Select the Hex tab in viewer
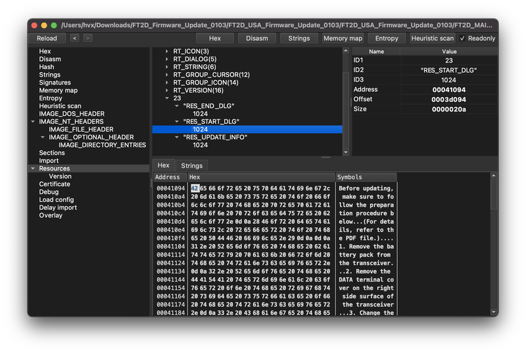 coord(163,166)
